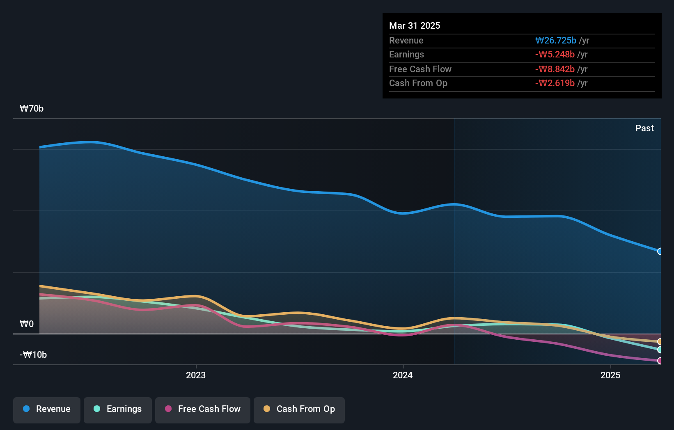
Task: Click the Past label on chart
Action: point(644,128)
